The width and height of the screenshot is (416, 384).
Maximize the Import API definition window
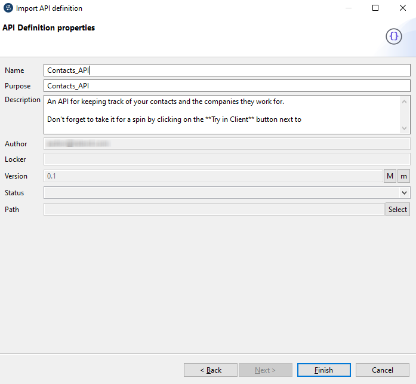click(375, 8)
